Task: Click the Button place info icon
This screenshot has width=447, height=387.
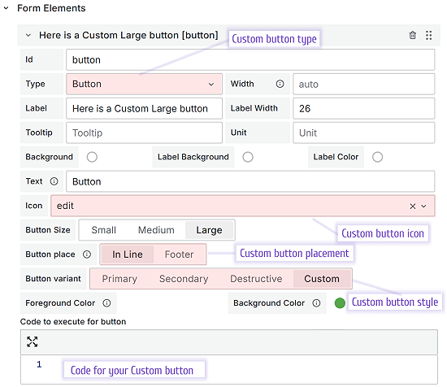Action: [87, 254]
